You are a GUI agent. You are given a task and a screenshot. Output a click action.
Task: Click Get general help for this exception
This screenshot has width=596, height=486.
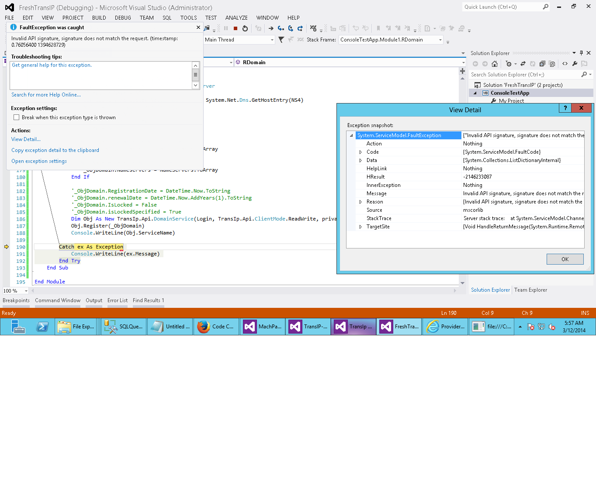(x=52, y=65)
